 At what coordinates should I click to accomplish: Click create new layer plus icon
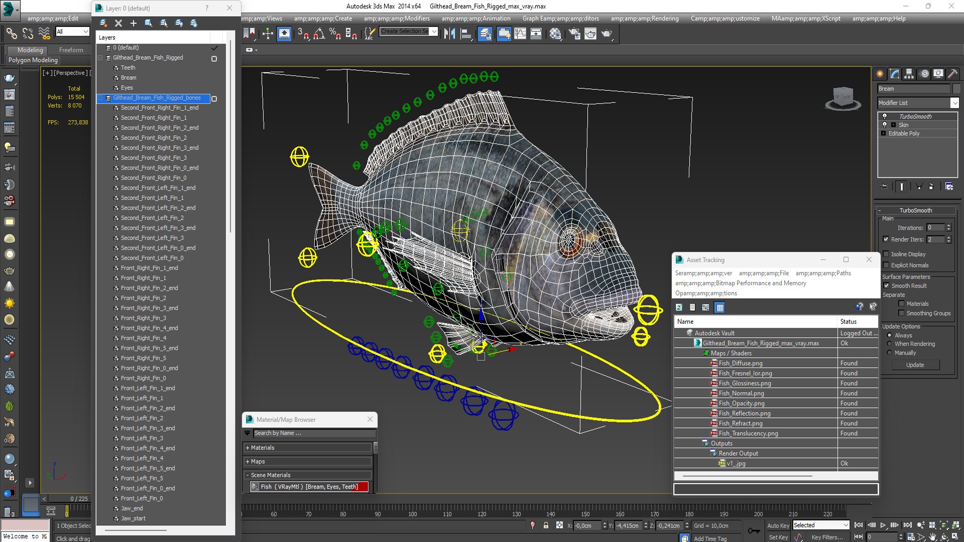(133, 23)
